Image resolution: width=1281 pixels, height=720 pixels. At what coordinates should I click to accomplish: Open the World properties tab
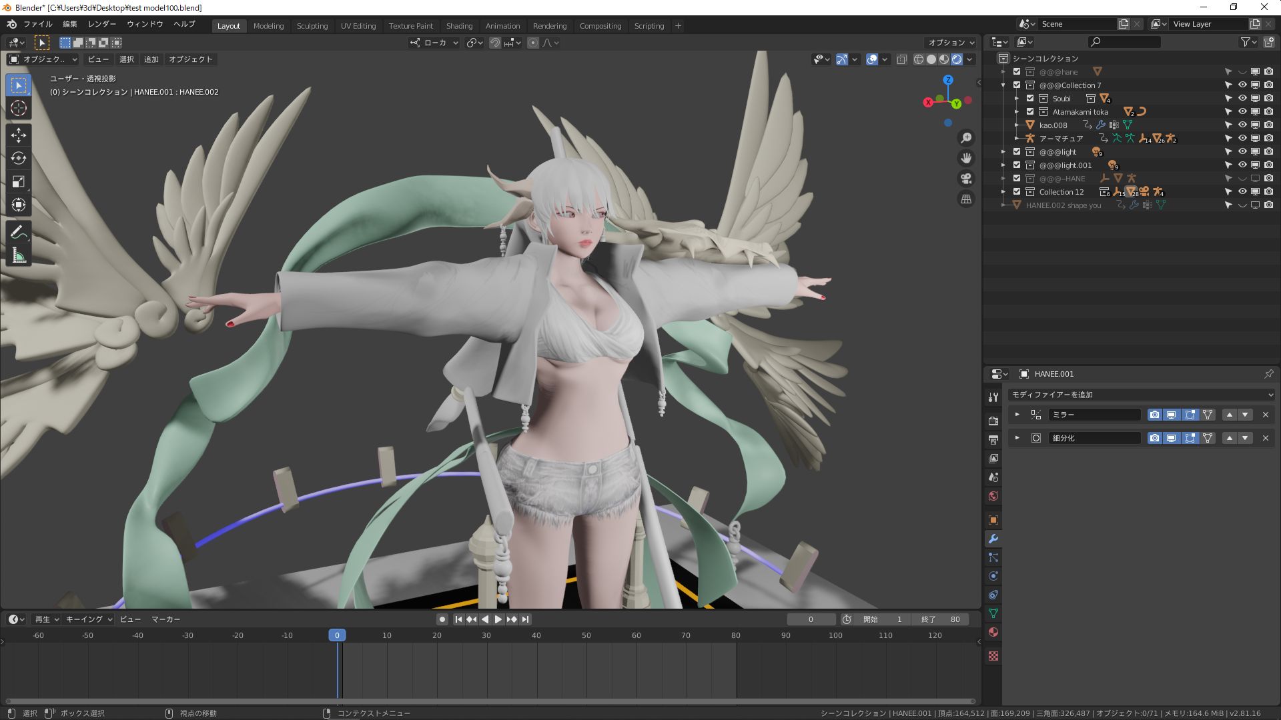tap(993, 496)
